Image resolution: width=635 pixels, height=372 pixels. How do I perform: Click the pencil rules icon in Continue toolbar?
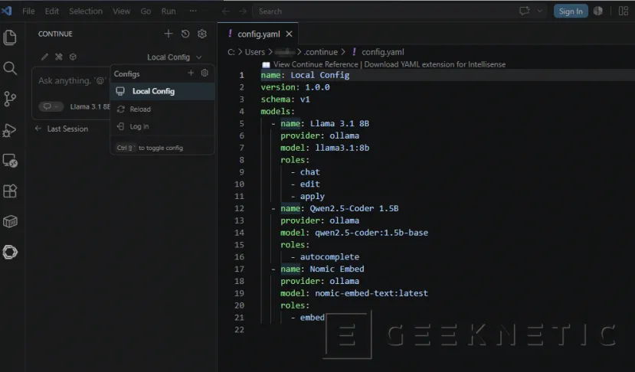pyautogui.click(x=44, y=57)
